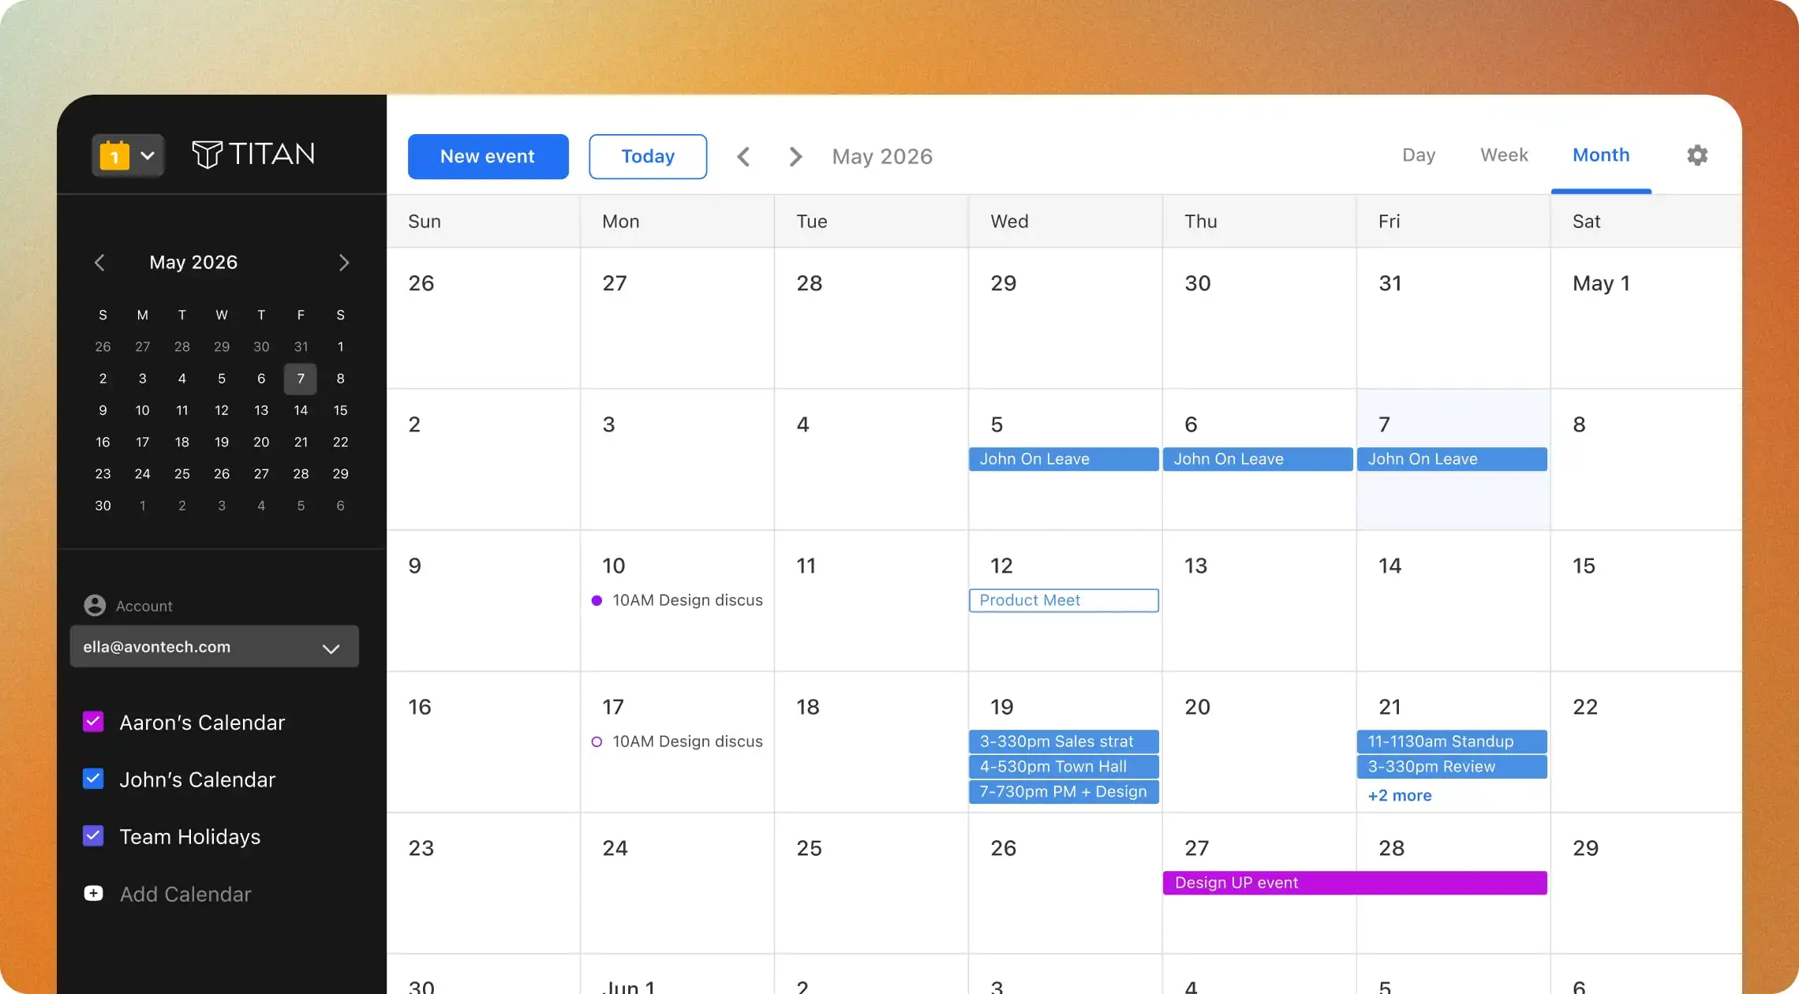
Task: Click May 22 cell in month grid
Action: 1646,742
